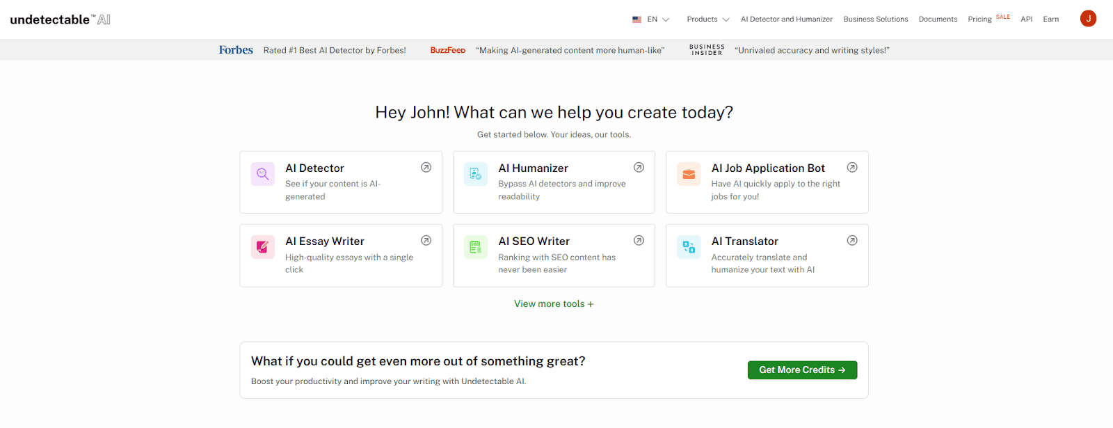The width and height of the screenshot is (1113, 428).
Task: Click the AI Detector magnifier icon
Action: [262, 174]
